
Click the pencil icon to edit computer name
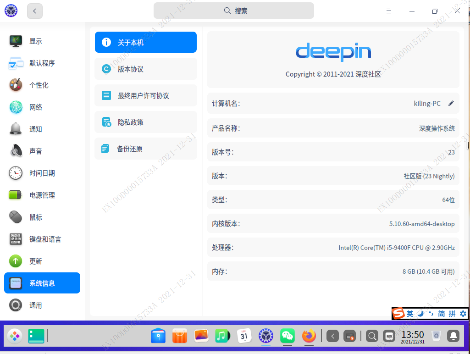point(451,104)
